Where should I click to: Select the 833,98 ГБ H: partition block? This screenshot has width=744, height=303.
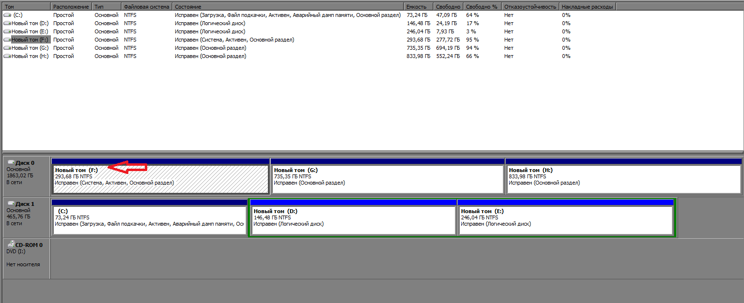point(623,180)
